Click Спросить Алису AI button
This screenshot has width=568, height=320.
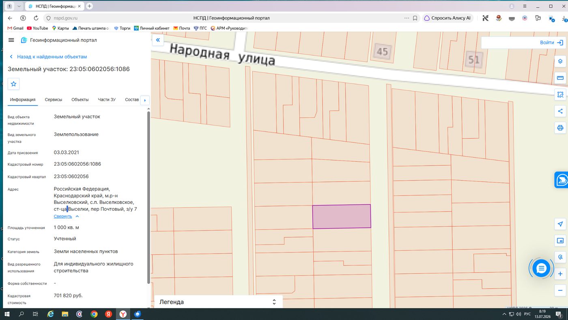coord(447,18)
